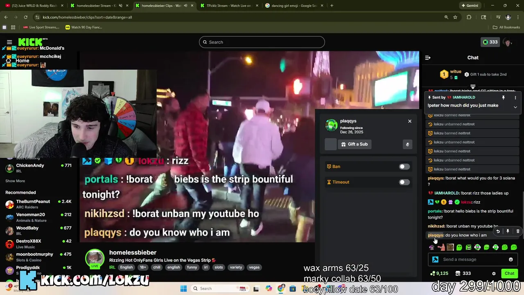
Task: Unpin message using pin icon in header
Action: (504, 98)
